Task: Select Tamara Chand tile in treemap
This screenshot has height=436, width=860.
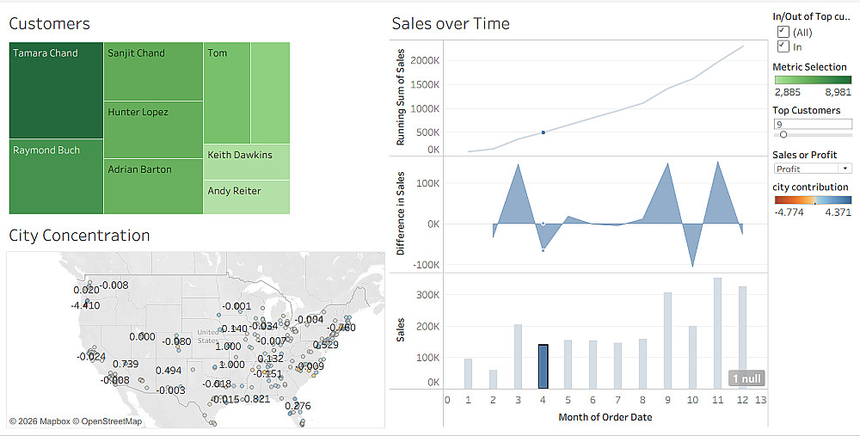Action: click(56, 90)
